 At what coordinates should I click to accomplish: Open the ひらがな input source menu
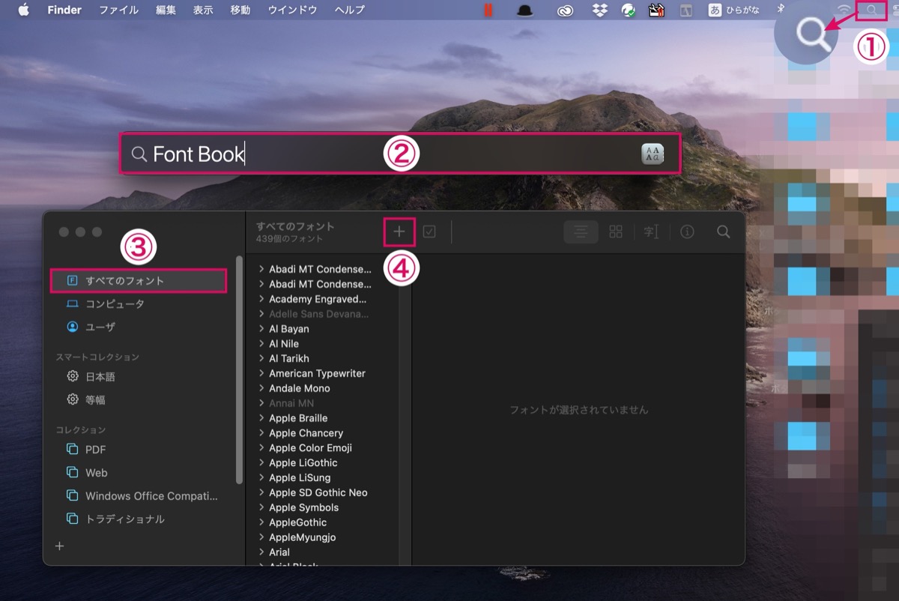(734, 10)
